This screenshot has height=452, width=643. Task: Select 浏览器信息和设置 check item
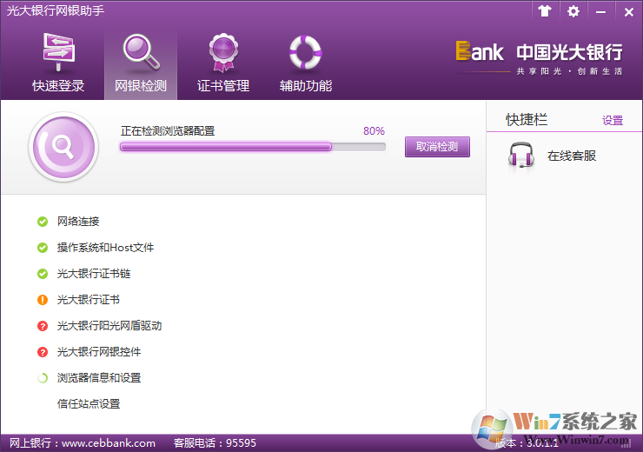pyautogui.click(x=99, y=378)
